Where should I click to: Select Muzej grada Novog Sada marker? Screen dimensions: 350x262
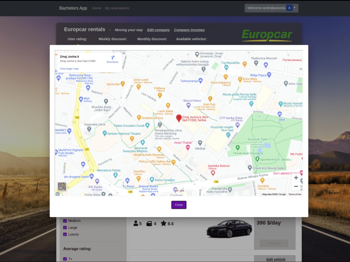point(251,104)
